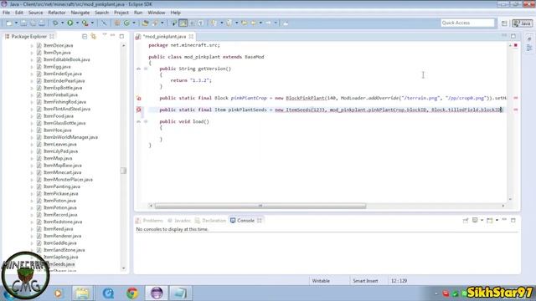This screenshot has width=536, height=301.
Task: Click the New Java Package icon
Action: point(117,23)
